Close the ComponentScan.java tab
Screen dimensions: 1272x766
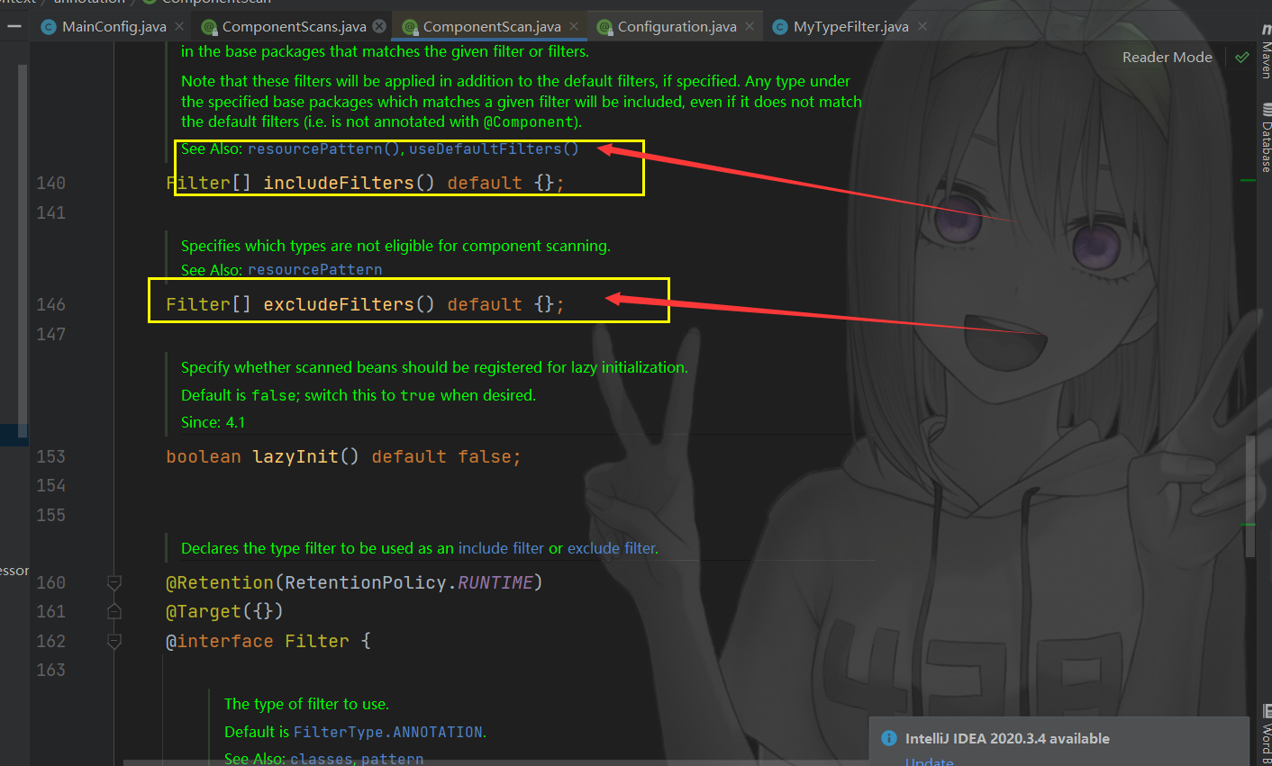(574, 27)
